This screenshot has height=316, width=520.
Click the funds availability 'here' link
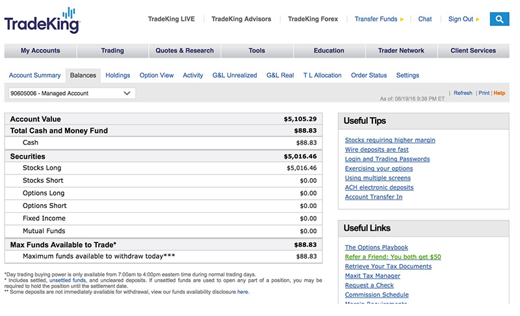click(x=242, y=292)
